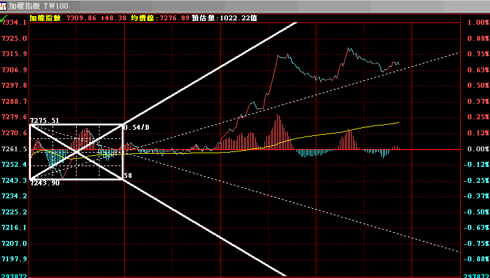This screenshot has width=490, height=278.
Task: Click the 0.54/D slope annotation
Action: pyautogui.click(x=137, y=127)
